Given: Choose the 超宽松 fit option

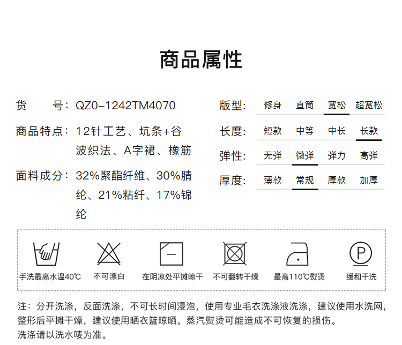Looking at the screenshot, I should coord(369,105).
